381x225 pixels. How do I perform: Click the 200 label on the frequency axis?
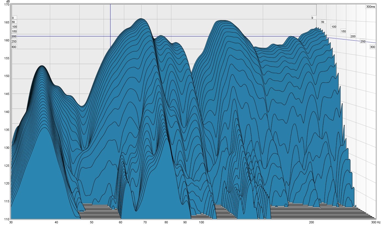(312, 222)
